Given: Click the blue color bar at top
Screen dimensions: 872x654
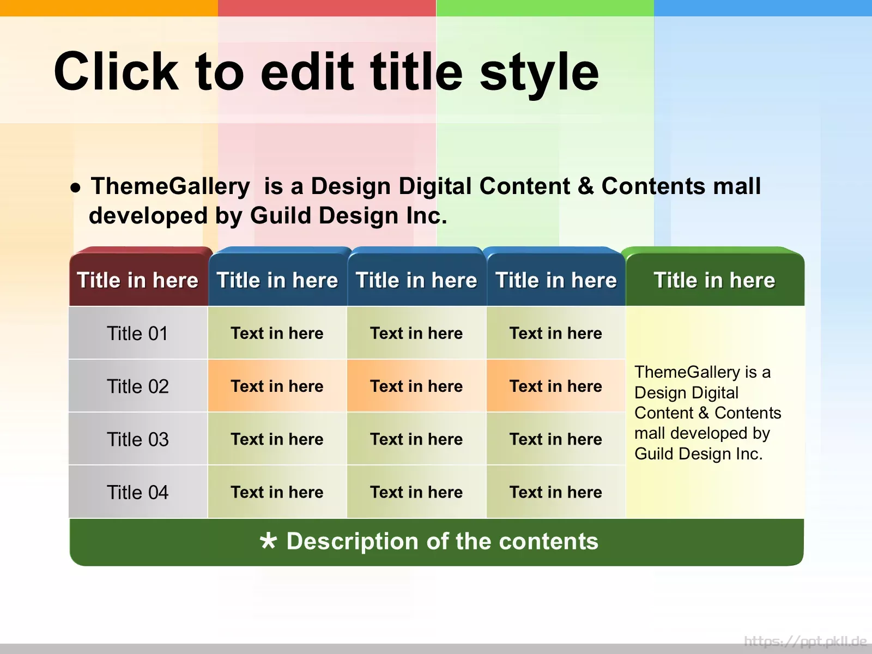Looking at the screenshot, I should (x=763, y=8).
